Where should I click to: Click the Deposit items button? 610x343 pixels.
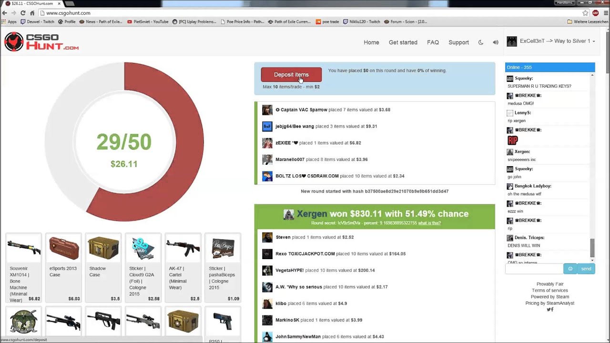291,74
